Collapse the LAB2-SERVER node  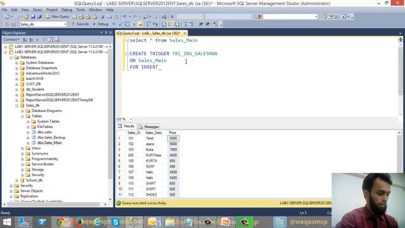click(x=5, y=52)
